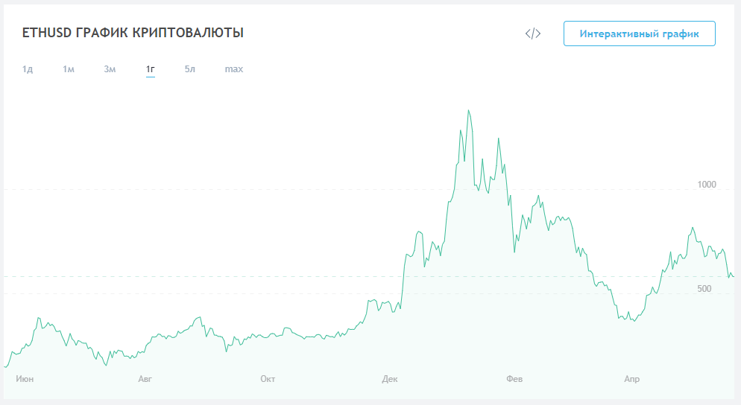Click the rightmost end of the price line
Image resolution: width=741 pixels, height=405 pixels.
733,276
